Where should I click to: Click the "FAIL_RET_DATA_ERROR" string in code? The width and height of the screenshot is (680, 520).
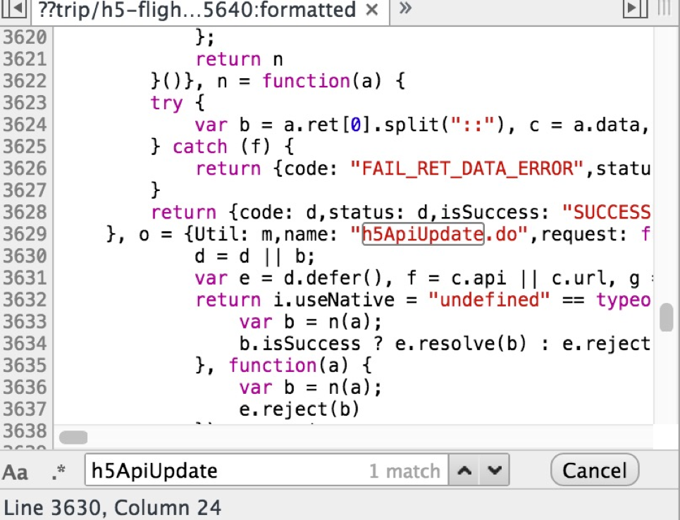(x=467, y=168)
